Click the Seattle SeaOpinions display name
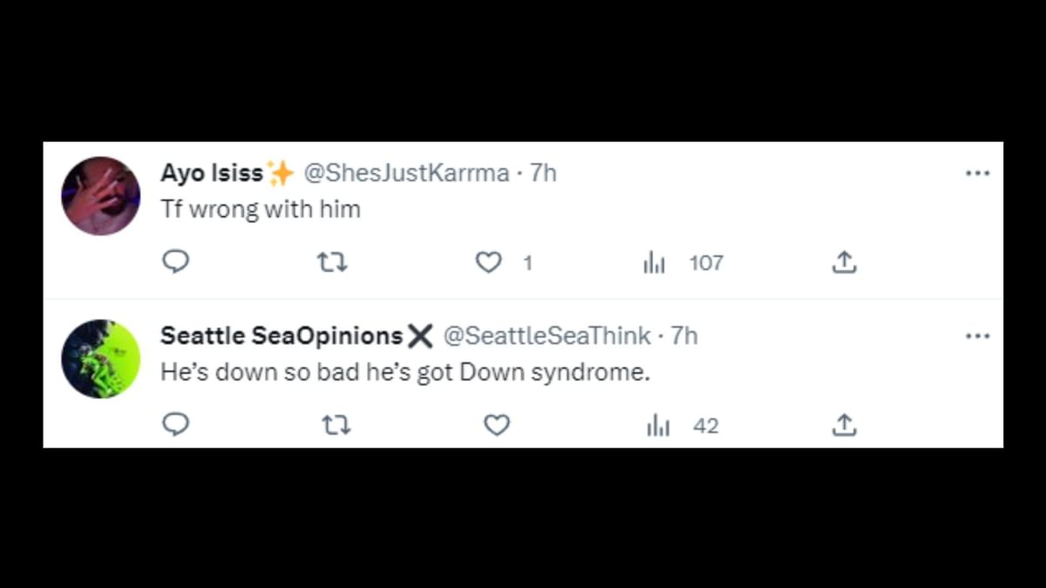 (x=281, y=336)
